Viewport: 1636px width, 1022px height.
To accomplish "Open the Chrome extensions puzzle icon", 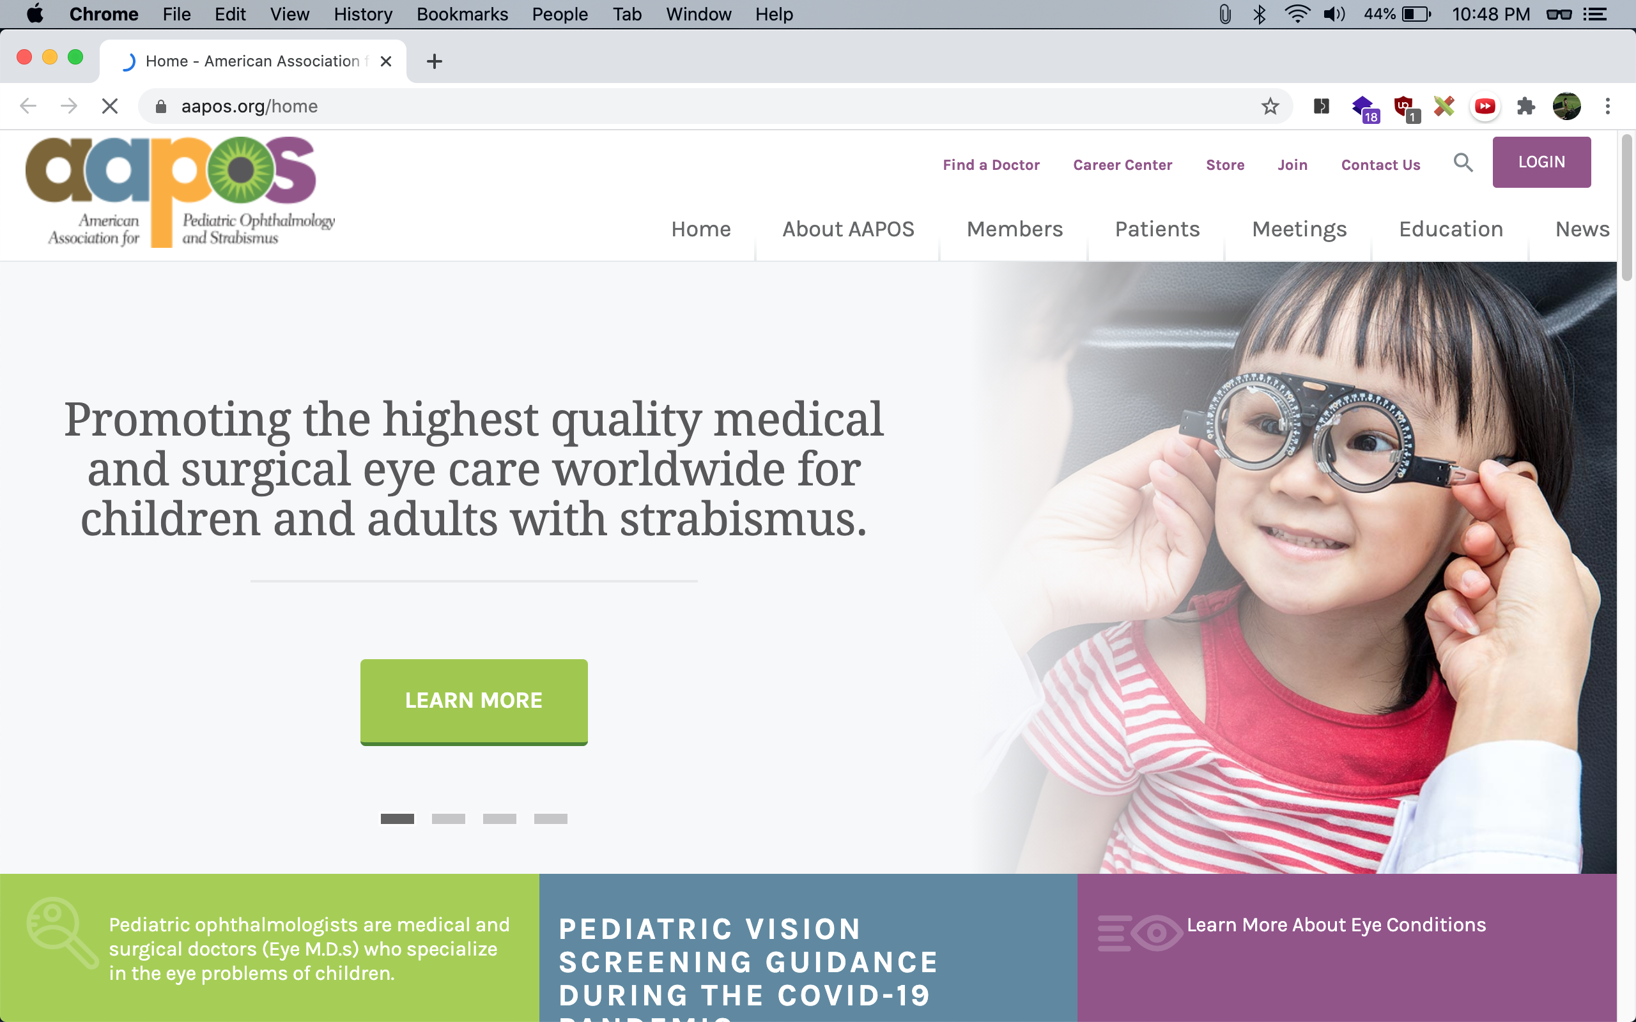I will pos(1525,106).
